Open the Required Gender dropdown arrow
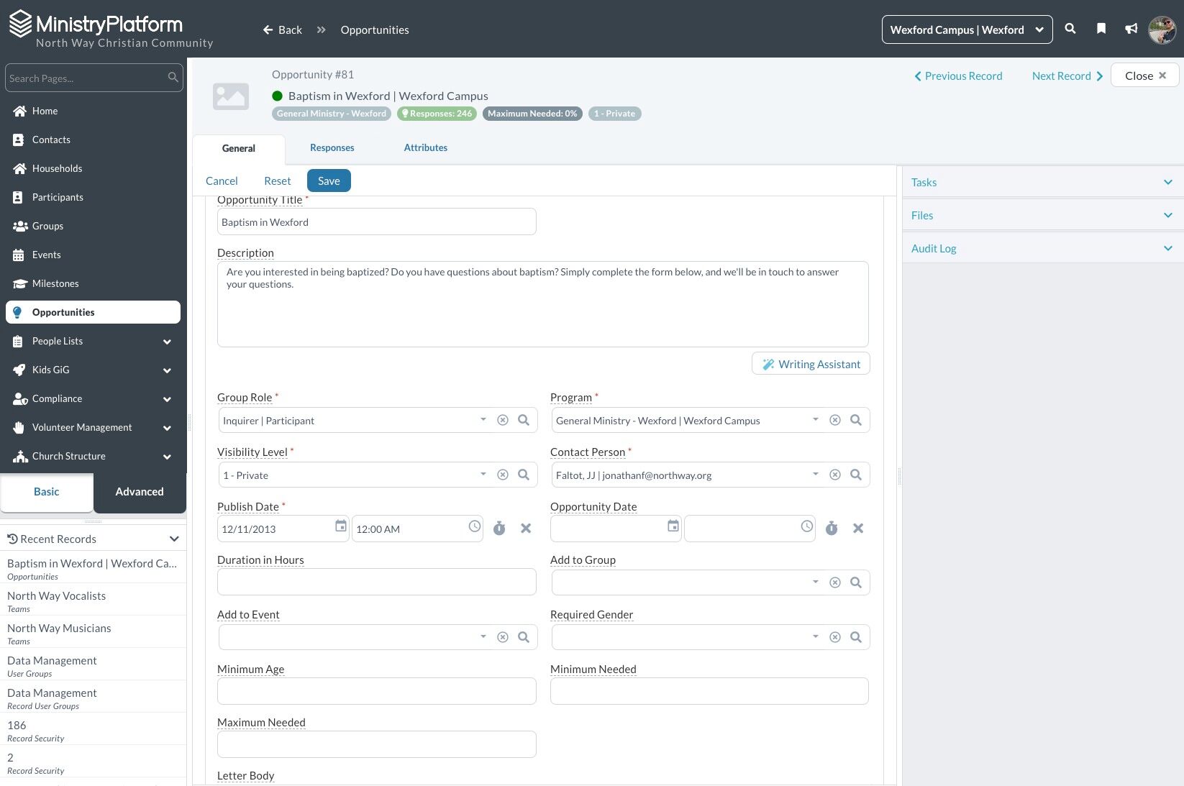The width and height of the screenshot is (1184, 786). pos(816,636)
